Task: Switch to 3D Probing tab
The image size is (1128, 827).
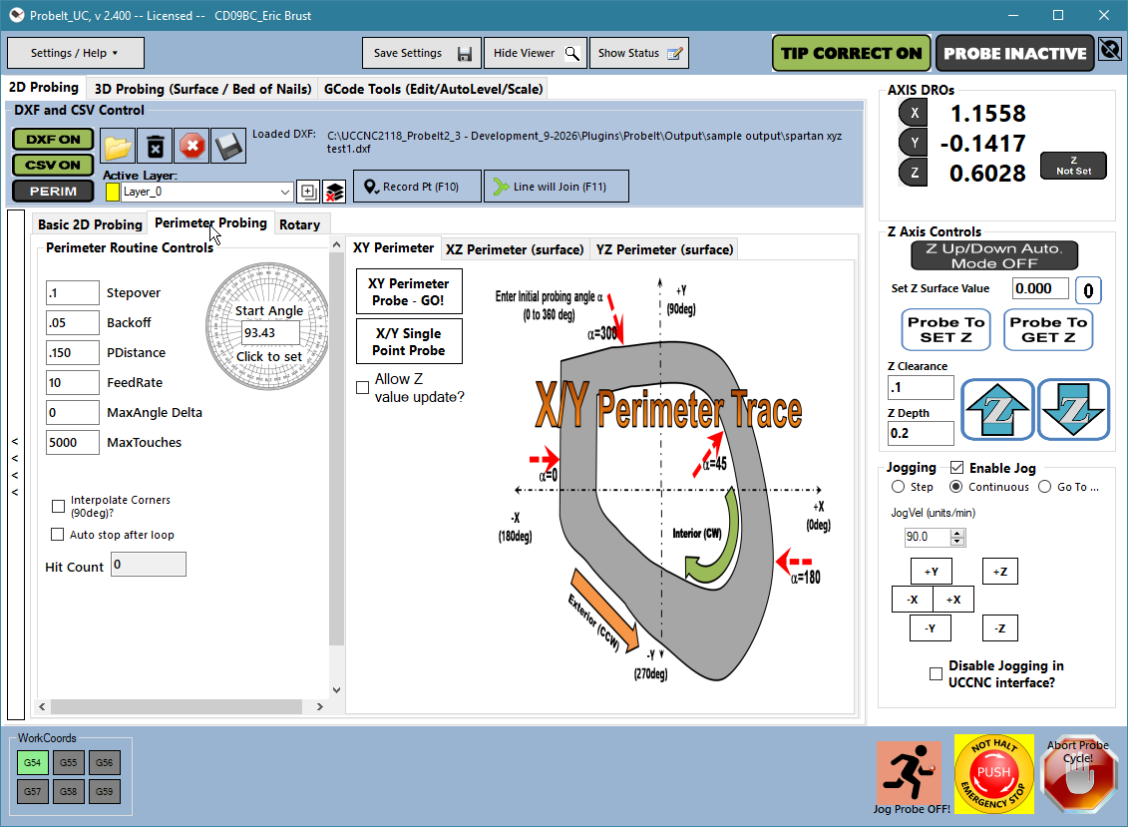Action: [202, 89]
